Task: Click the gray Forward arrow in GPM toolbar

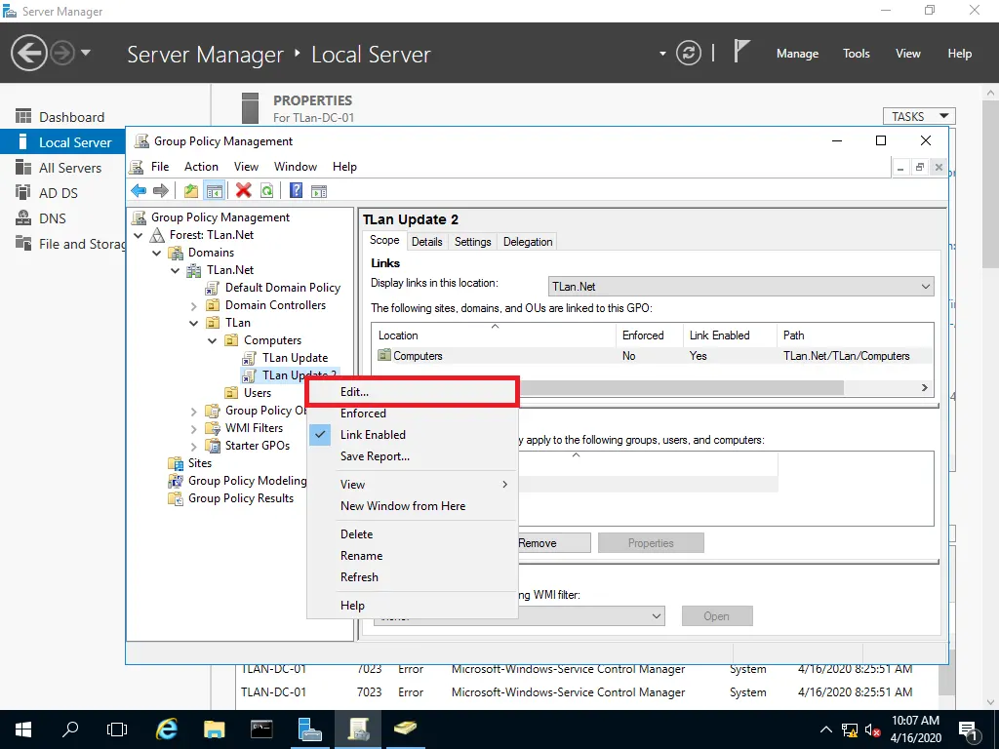Action: click(x=161, y=190)
